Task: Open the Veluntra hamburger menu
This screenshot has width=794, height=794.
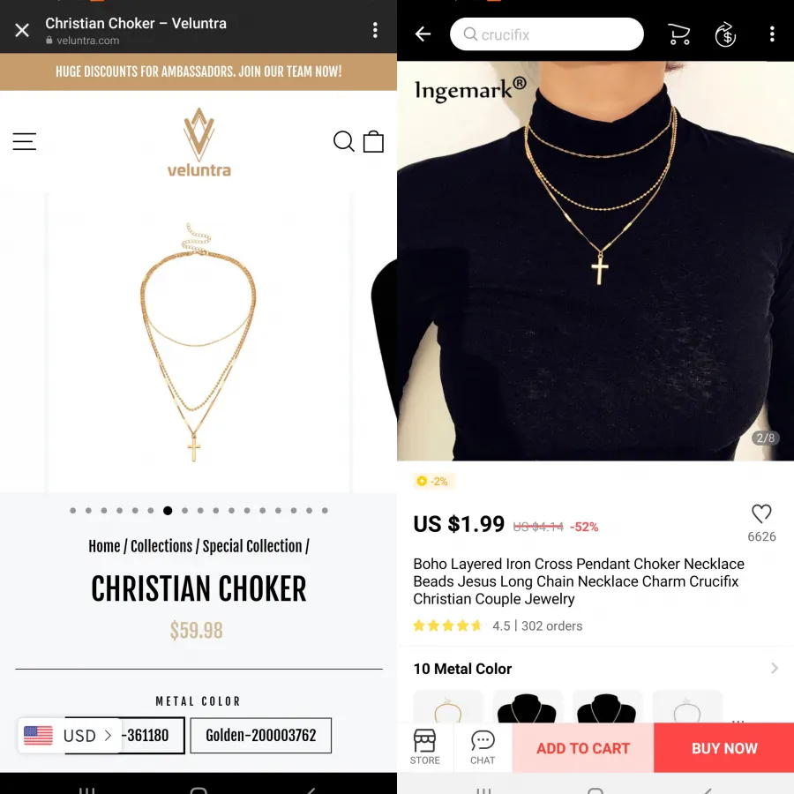Action: (x=25, y=141)
